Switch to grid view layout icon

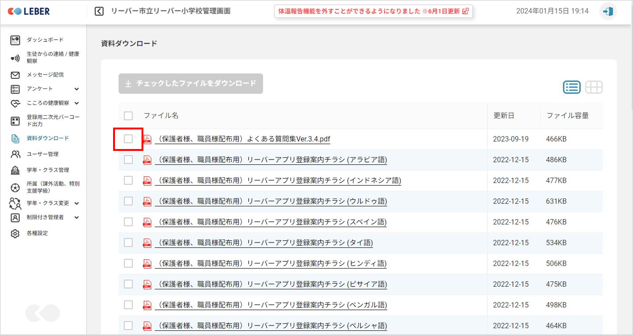[x=594, y=87]
